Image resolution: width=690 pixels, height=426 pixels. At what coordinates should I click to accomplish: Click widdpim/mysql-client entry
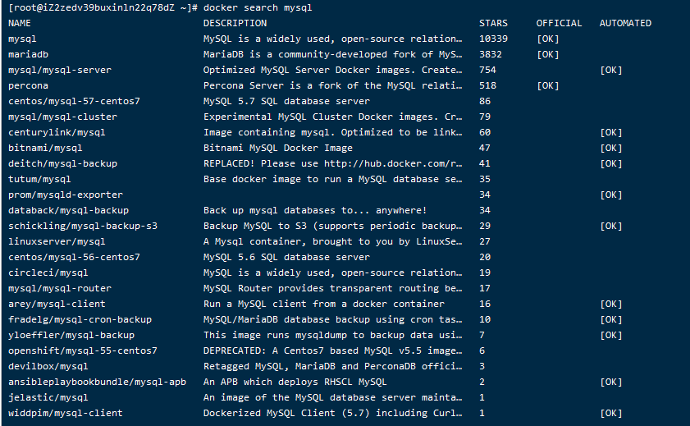(66, 413)
